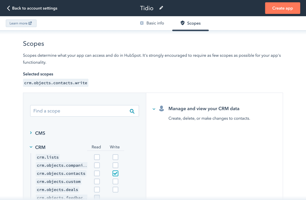
Task: Click the gear icon beside Basic info
Action: [x=142, y=23]
